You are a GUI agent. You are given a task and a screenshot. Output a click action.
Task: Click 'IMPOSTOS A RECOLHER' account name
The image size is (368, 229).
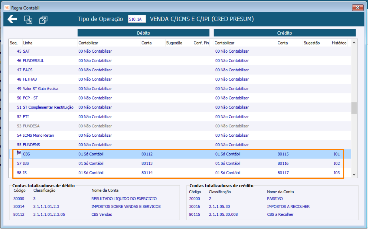[x=289, y=207]
